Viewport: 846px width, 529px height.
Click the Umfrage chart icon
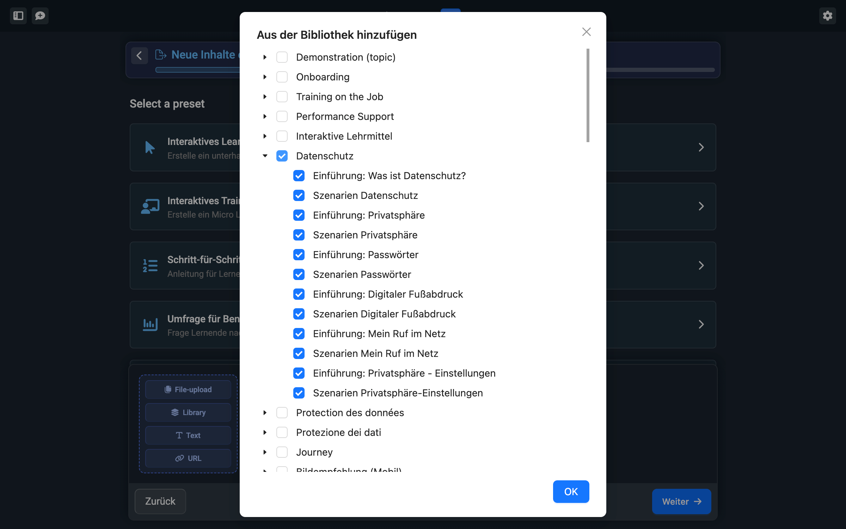(150, 324)
